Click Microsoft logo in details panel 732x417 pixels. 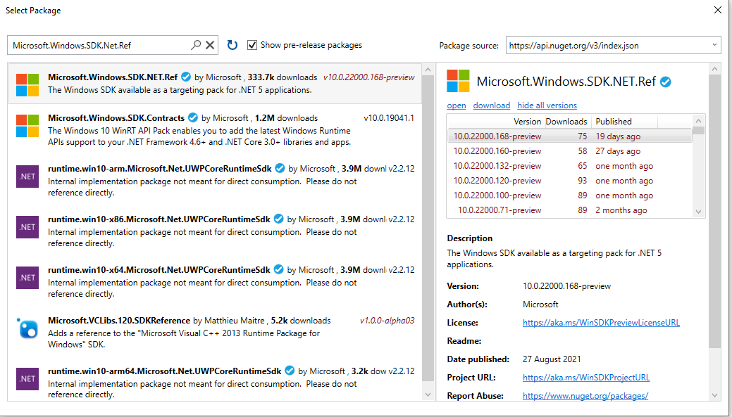(458, 81)
